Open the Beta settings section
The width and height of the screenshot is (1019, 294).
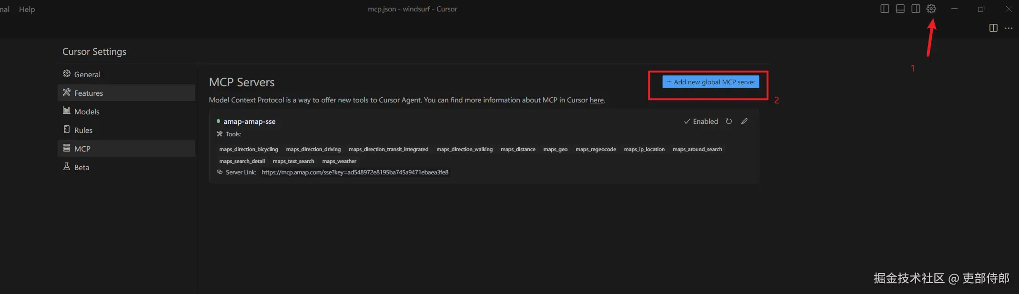[126, 167]
